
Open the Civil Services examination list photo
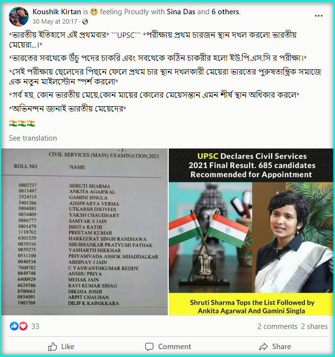85,232
